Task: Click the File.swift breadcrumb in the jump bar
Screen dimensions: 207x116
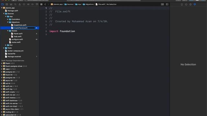Action: tap(100, 4)
